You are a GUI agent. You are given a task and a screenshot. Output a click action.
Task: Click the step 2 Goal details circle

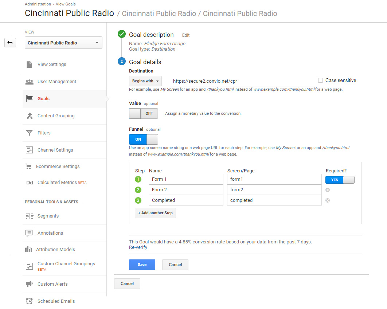click(x=122, y=62)
